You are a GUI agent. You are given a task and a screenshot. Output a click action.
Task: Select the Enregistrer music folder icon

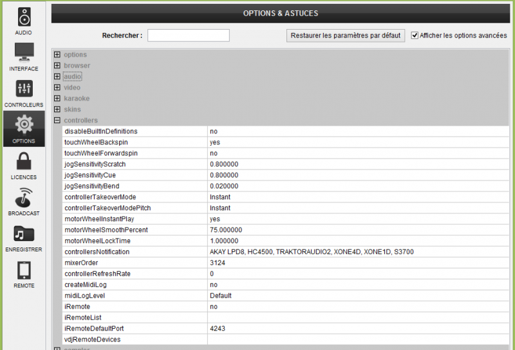[24, 233]
